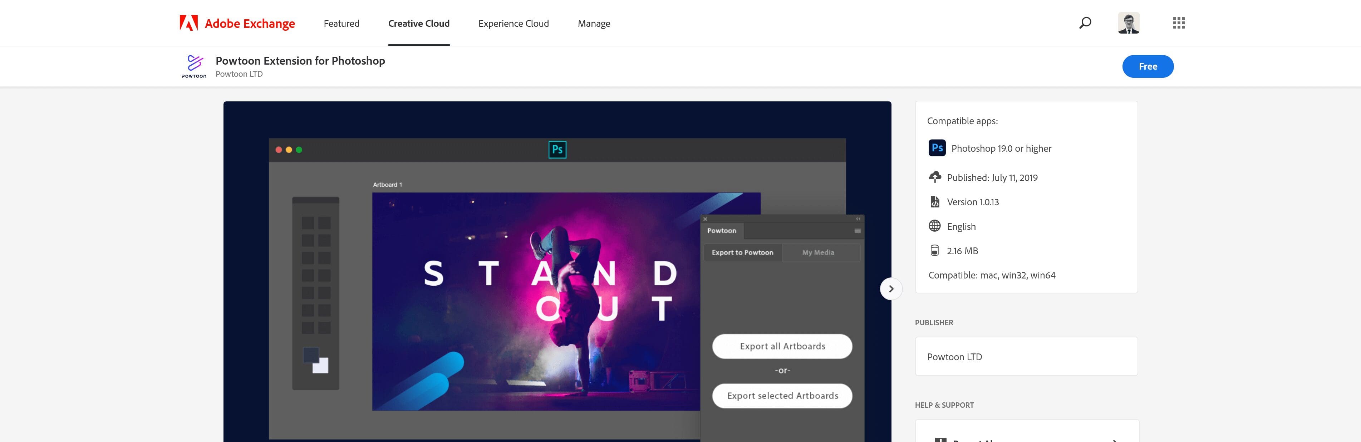This screenshot has height=442, width=1361.
Task: Click the English globe icon
Action: click(x=935, y=226)
